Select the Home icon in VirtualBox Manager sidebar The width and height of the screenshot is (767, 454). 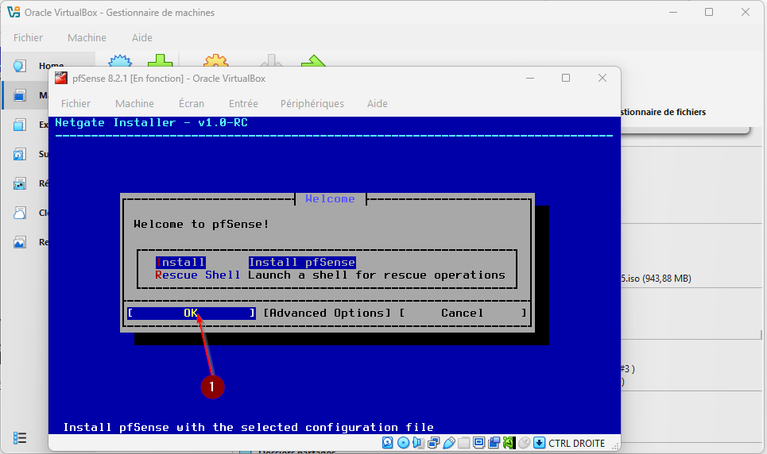pos(20,66)
